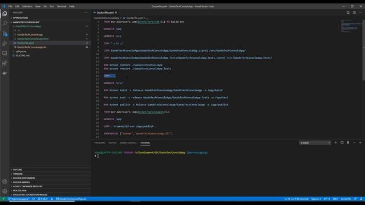Screen dimensions: 365x205
Task: Open the File menu
Action: click(10, 6)
